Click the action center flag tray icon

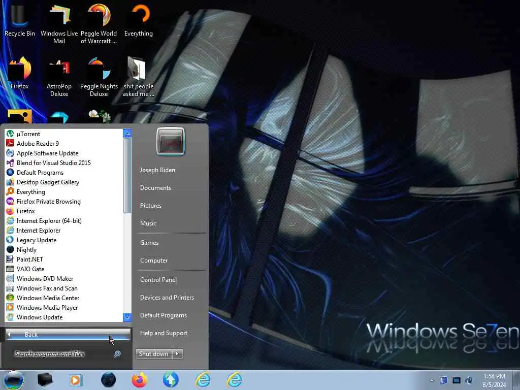click(x=444, y=380)
